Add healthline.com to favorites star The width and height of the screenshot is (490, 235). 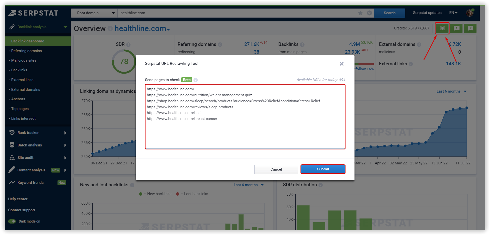coord(360,13)
